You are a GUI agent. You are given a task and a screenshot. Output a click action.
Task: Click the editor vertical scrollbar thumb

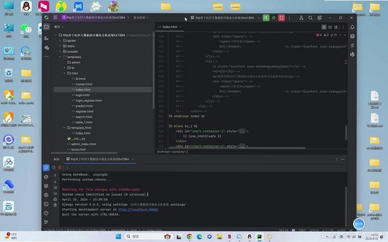click(346, 133)
